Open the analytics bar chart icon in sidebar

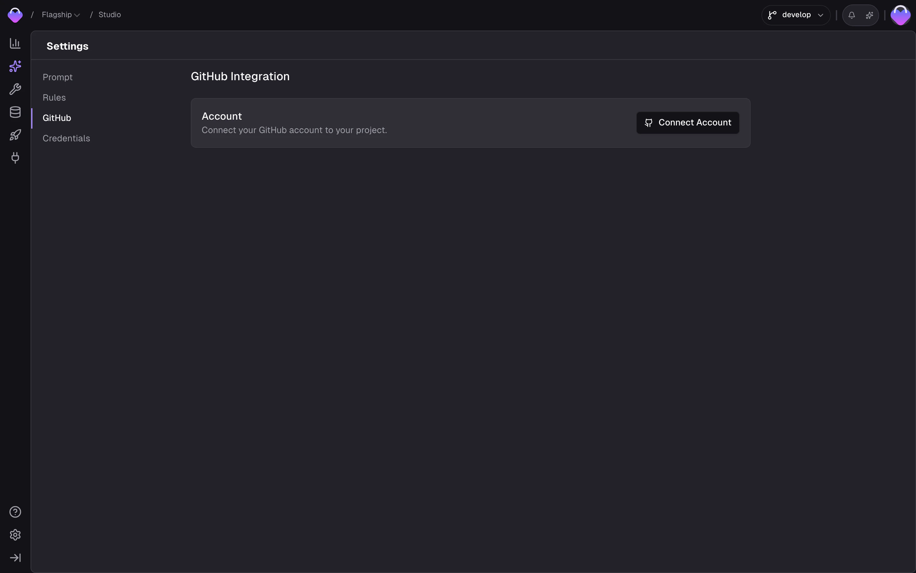[x=15, y=43]
